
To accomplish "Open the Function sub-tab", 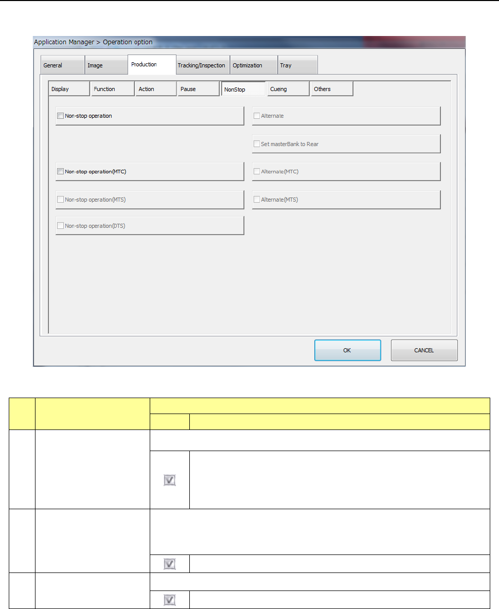I will coord(113,89).
